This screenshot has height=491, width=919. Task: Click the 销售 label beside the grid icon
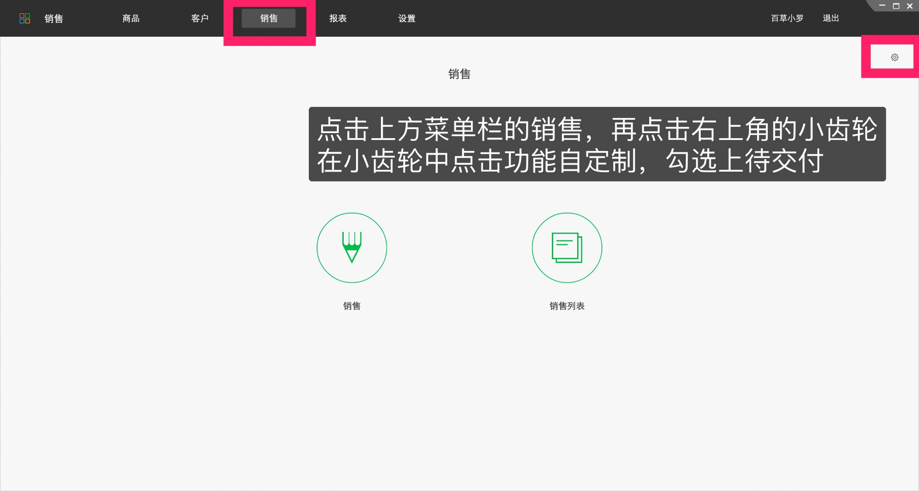click(53, 18)
